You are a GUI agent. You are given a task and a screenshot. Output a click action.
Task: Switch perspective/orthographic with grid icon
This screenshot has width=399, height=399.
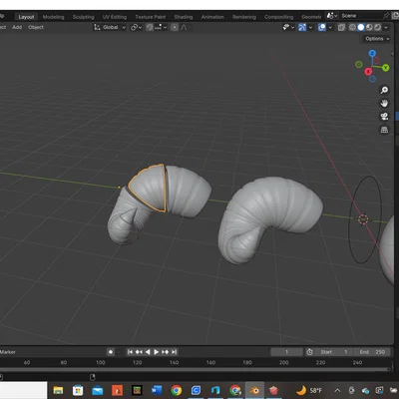pyautogui.click(x=384, y=130)
